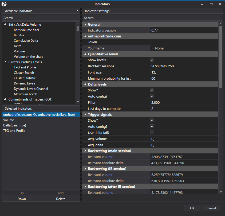Click the Down button

click(x=22, y=199)
